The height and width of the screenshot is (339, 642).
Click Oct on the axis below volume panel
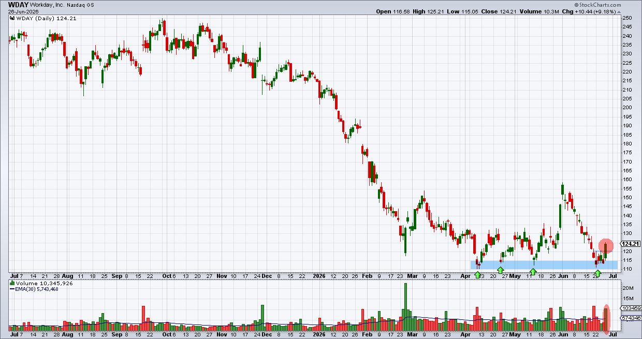tap(168, 335)
